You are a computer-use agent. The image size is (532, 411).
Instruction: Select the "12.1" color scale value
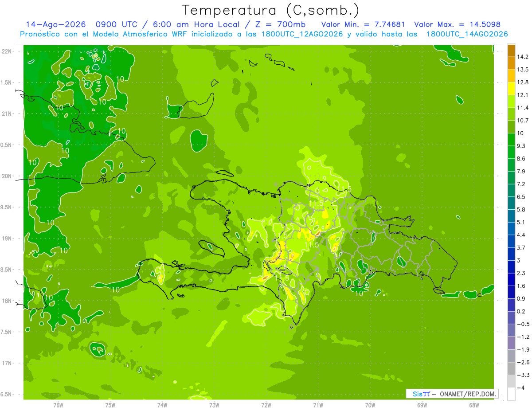click(523, 95)
